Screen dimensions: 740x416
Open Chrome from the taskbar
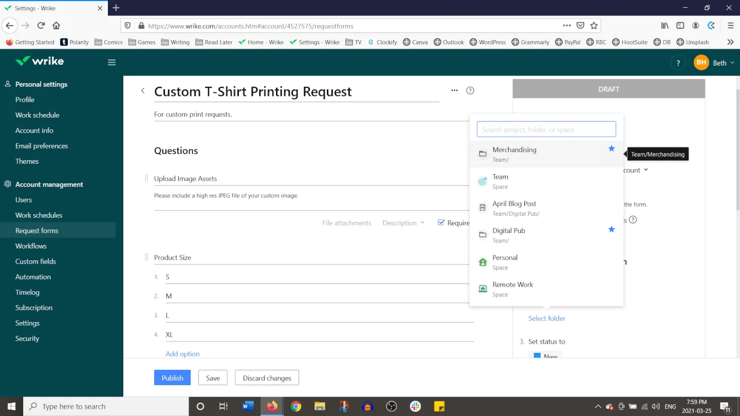[296, 406]
